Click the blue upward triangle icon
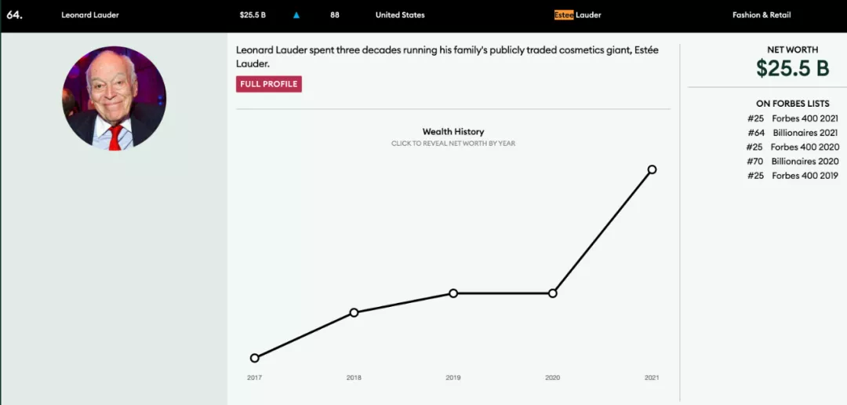847x405 pixels. pos(296,15)
